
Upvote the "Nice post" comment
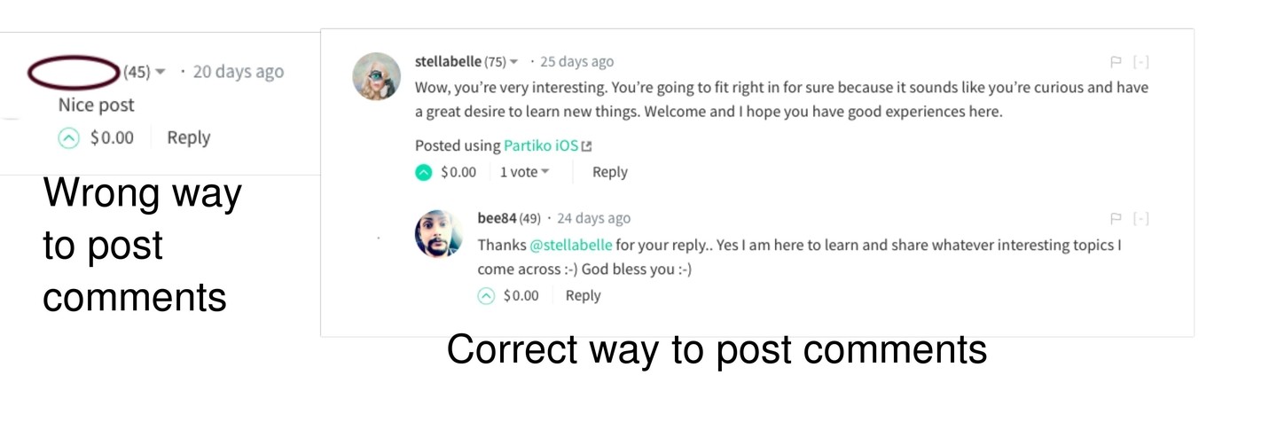point(68,137)
